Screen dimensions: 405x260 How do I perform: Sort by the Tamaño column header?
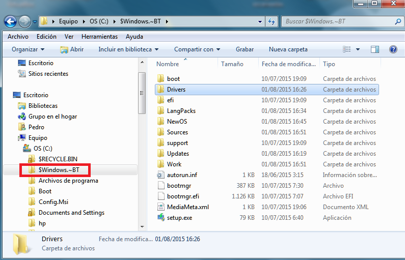click(232, 64)
